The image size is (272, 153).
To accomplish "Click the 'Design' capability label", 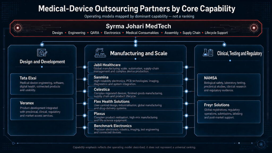I will coord(57,33).
